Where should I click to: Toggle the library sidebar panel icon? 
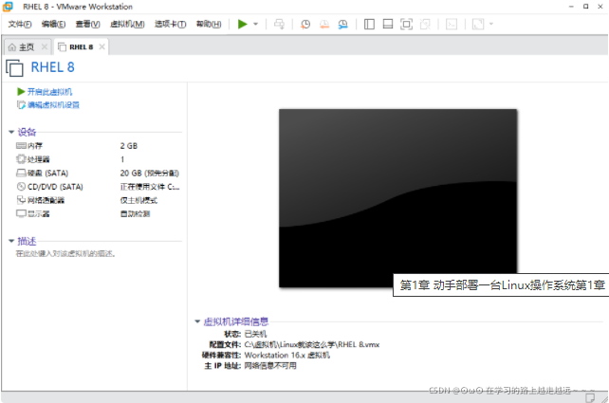pyautogui.click(x=369, y=24)
